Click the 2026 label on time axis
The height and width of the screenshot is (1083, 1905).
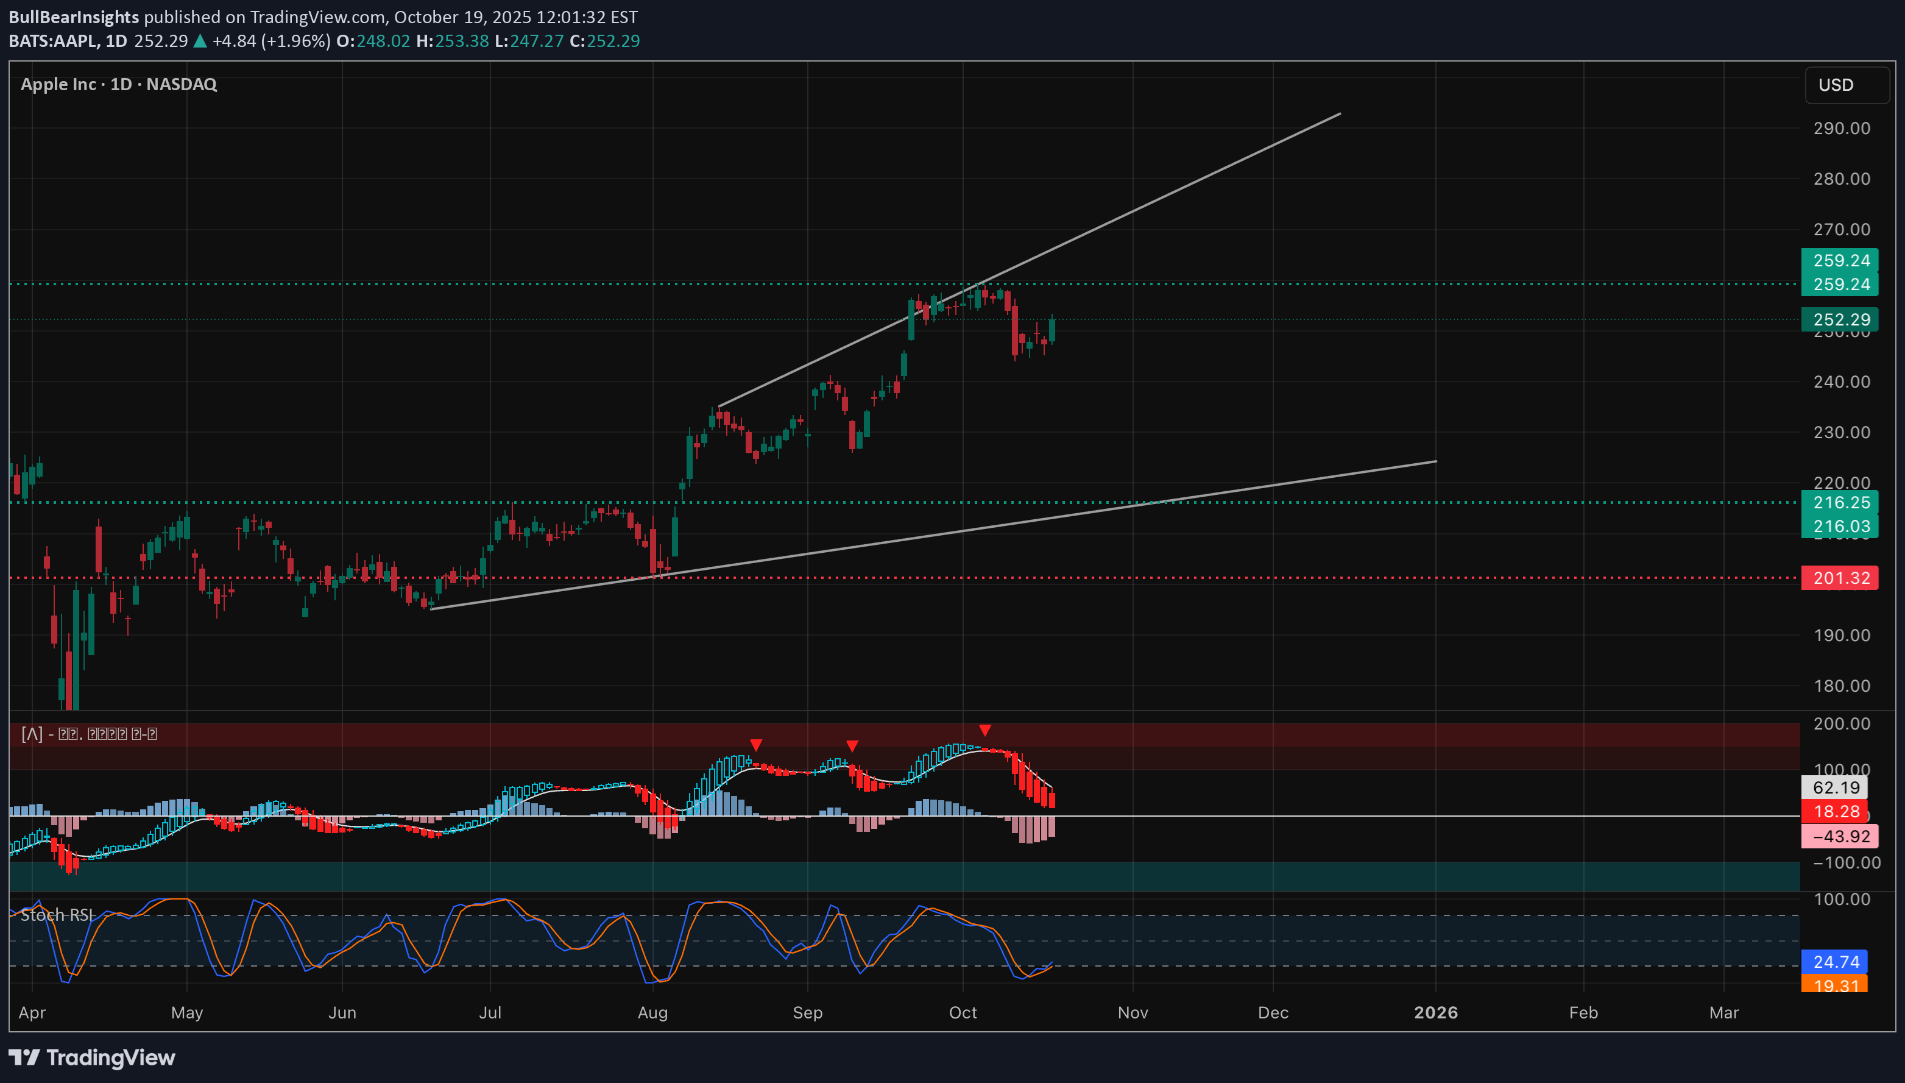[x=1435, y=1012]
